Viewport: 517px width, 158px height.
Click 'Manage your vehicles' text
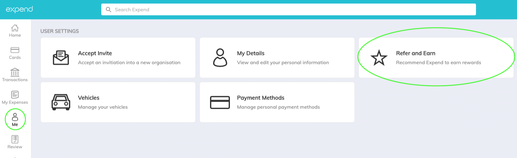point(103,107)
